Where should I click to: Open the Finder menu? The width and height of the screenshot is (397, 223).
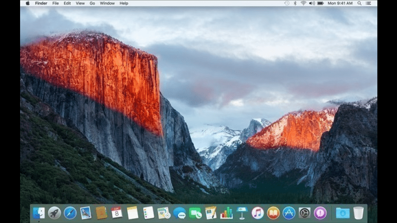pos(41,3)
